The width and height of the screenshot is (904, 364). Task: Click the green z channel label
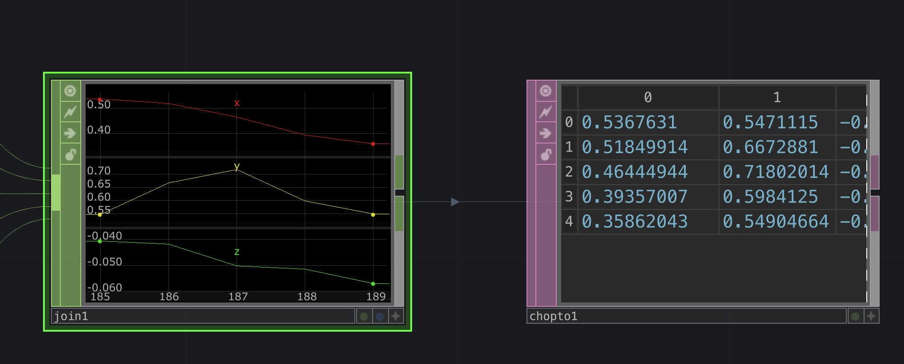point(237,252)
